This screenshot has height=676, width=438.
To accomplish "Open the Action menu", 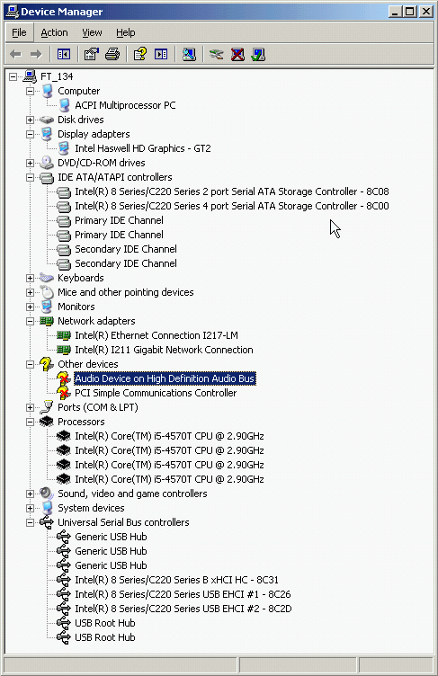I will (x=54, y=32).
